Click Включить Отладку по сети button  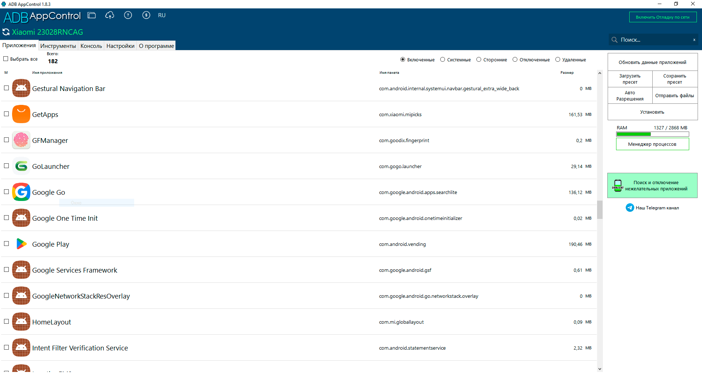click(x=663, y=17)
